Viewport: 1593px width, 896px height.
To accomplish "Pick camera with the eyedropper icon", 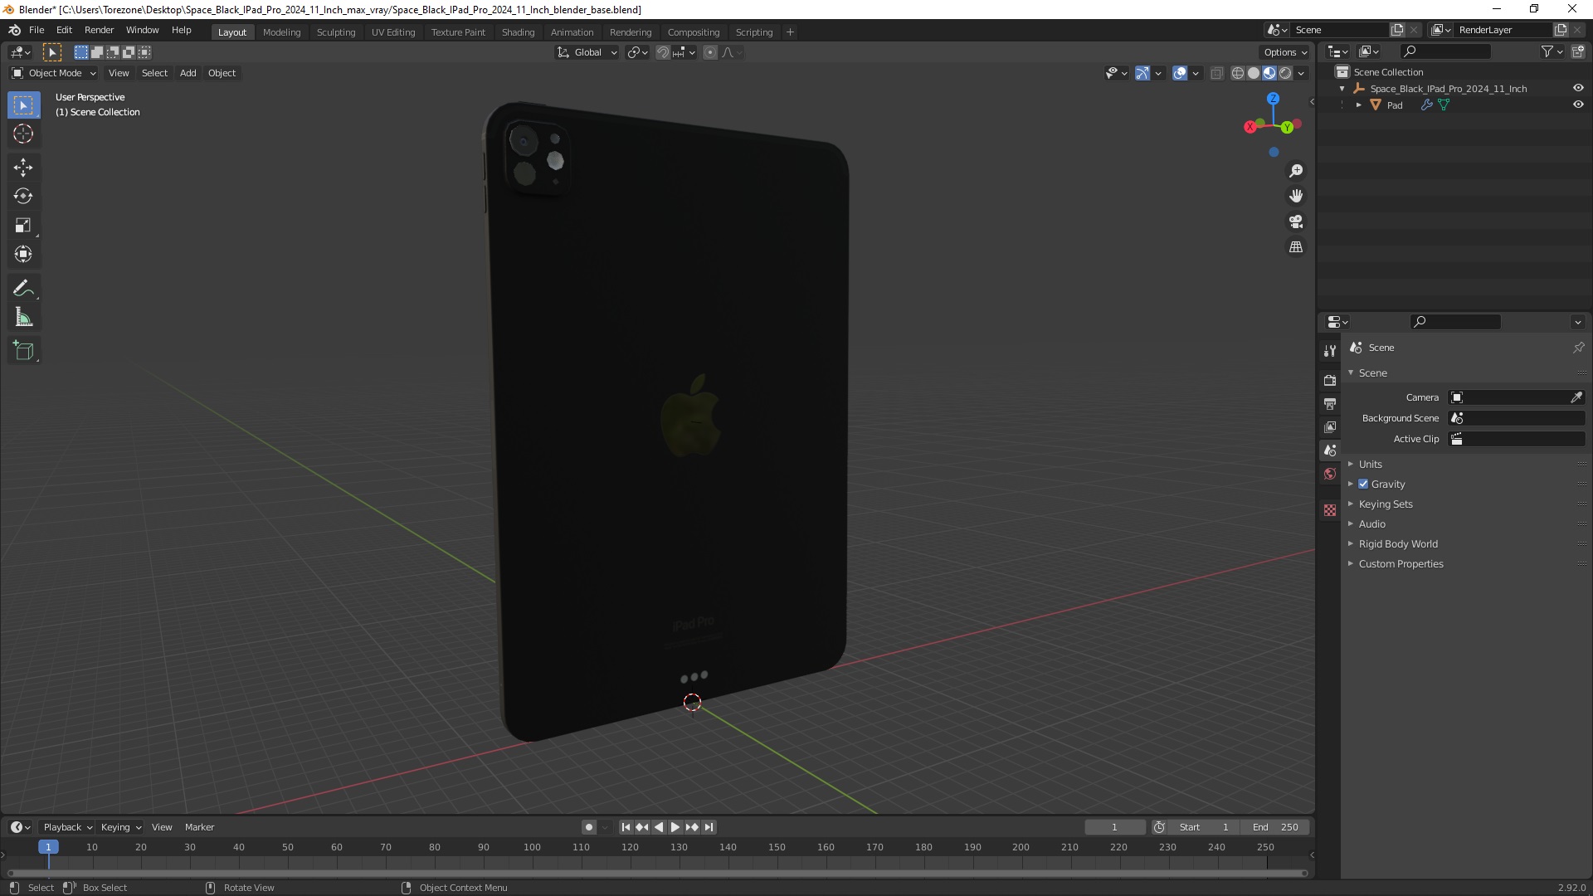I will click(1576, 397).
